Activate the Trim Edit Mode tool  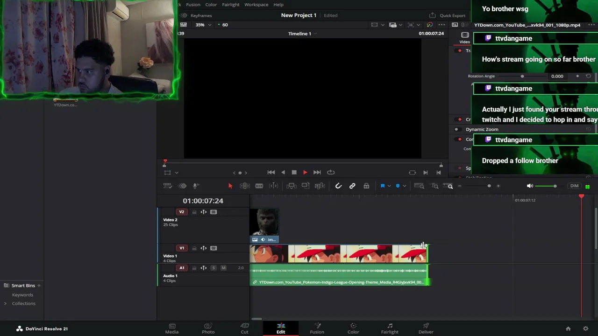(244, 186)
